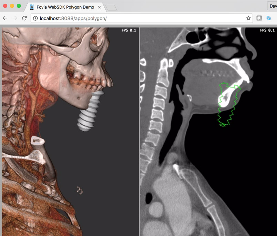
Task: Click the Fovia tab favicon
Action: point(32,7)
